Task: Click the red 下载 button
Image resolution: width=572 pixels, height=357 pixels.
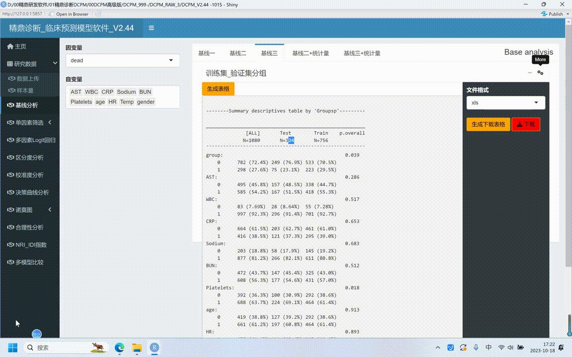Action: point(526,124)
